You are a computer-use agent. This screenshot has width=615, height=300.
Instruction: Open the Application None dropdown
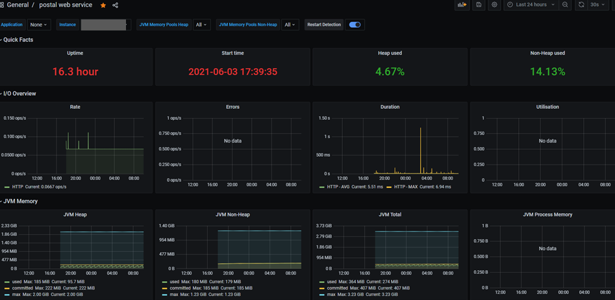[39, 25]
